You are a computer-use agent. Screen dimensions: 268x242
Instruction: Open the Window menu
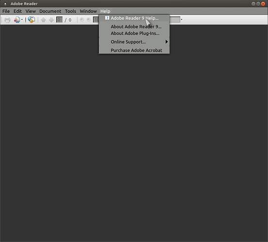(88, 11)
